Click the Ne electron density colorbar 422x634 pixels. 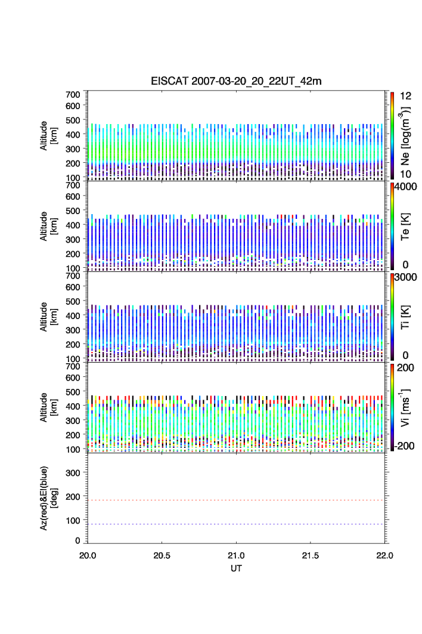tap(392, 135)
